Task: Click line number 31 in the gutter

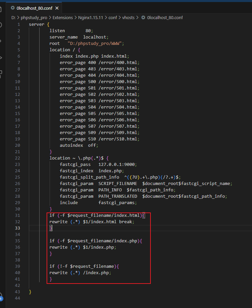Action: click(x=18, y=215)
